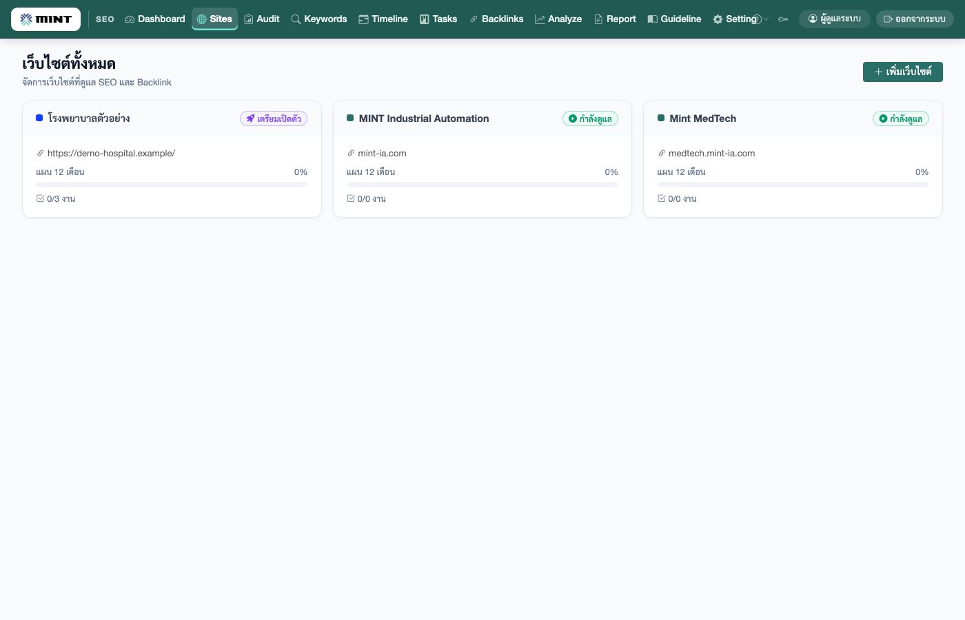Open the ผู้ดูแลระบบ user menu

click(835, 19)
